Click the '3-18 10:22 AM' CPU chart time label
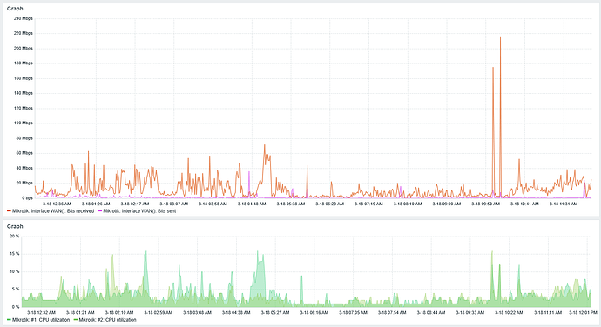601x327 pixels. 509,312
